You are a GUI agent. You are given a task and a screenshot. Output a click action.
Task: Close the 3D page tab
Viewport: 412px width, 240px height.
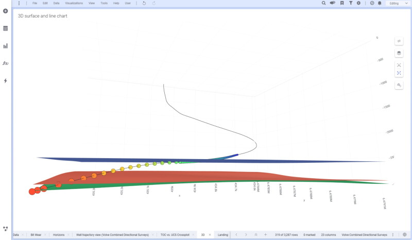[210, 235]
